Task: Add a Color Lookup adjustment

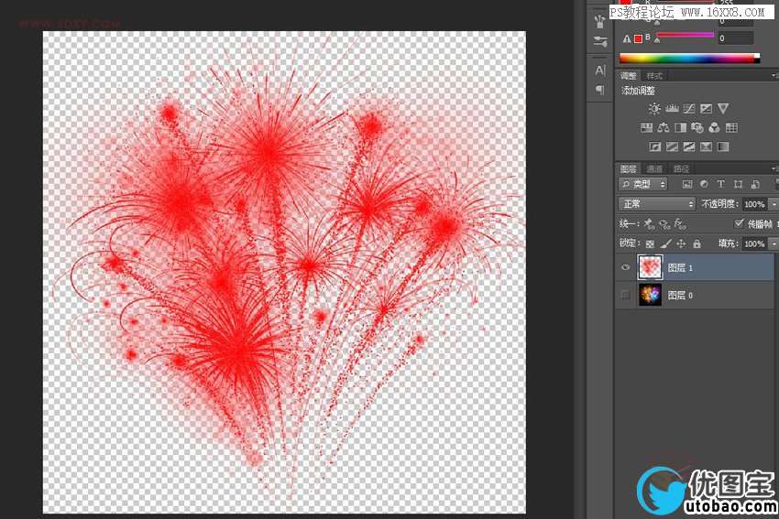Action: [x=731, y=128]
